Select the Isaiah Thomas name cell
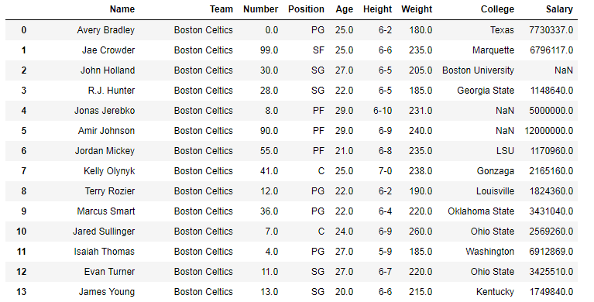This screenshot has width=594, height=302. click(x=105, y=251)
